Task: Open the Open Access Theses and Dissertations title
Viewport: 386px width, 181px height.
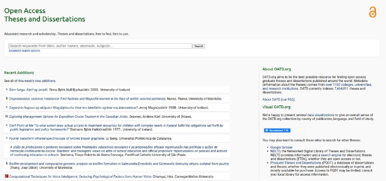Action: (44, 15)
